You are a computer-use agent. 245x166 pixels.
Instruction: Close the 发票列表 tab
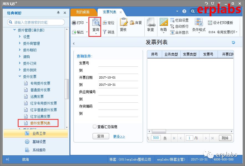click(x=121, y=12)
